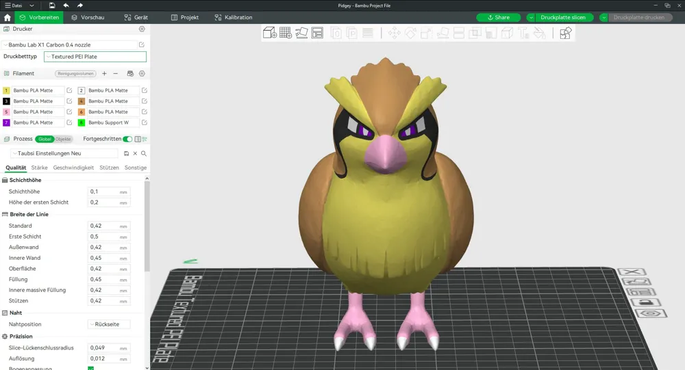685x370 pixels.
Task: Click the Schichthöhe value field 0,1
Action: [109, 191]
